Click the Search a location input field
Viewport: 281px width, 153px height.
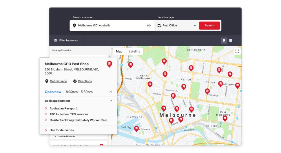[110, 25]
